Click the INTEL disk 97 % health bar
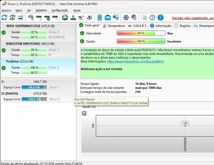The height and width of the screenshot is (165, 214). [x=34, y=32]
